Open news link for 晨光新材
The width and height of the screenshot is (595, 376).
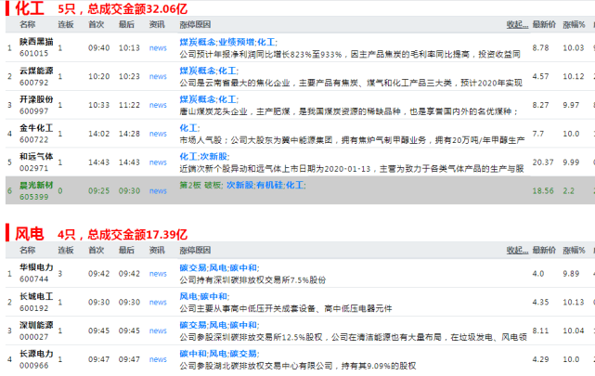pos(158,191)
